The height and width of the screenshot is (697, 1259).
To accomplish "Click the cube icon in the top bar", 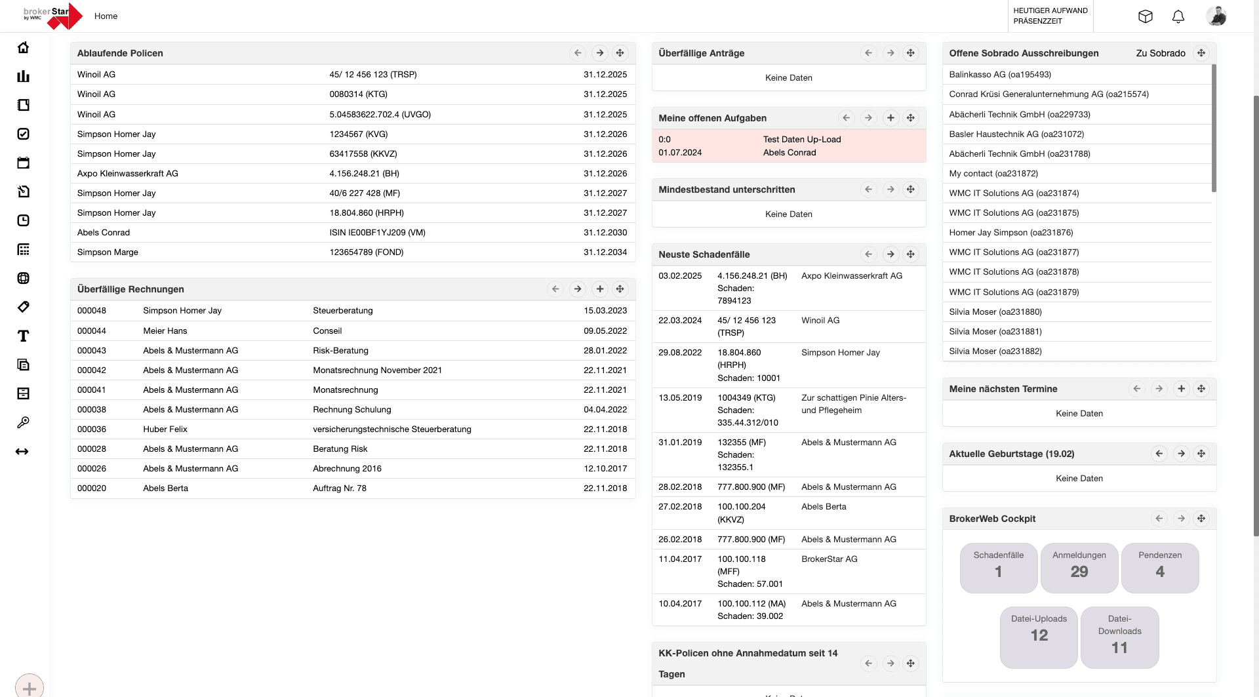I will (x=1146, y=16).
